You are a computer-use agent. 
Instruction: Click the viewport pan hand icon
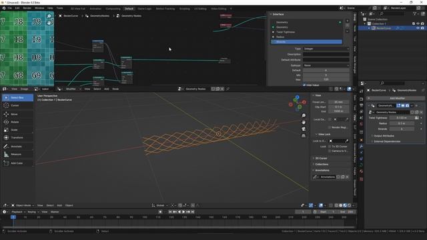tap(304, 122)
